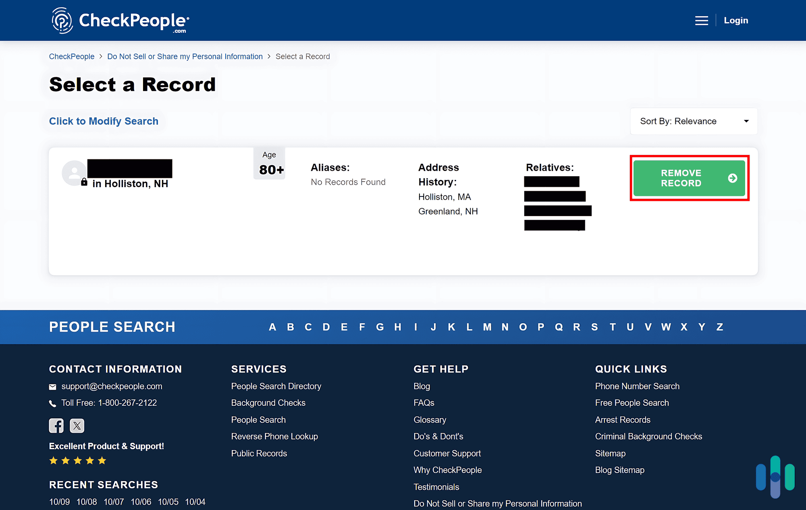Navigate to the Login menu item
Viewport: 806px width, 510px height.
coord(736,21)
